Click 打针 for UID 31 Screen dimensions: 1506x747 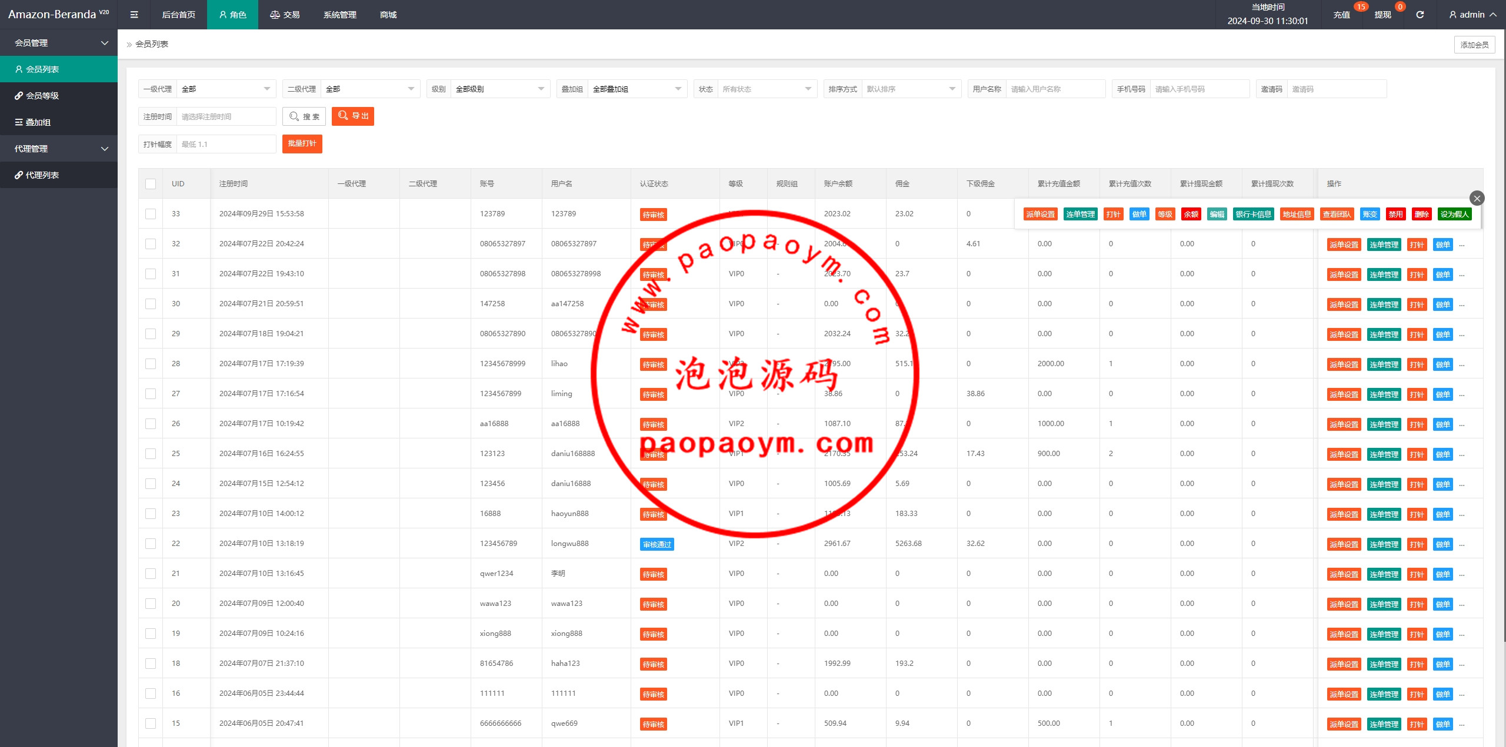(x=1417, y=274)
